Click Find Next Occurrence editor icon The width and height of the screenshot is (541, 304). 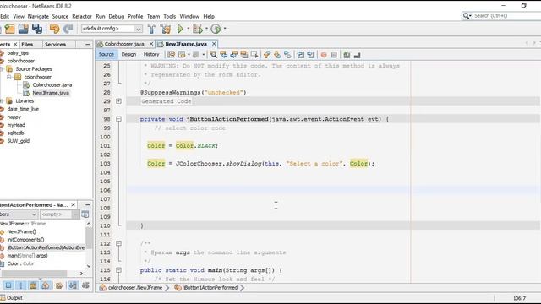coord(234,54)
